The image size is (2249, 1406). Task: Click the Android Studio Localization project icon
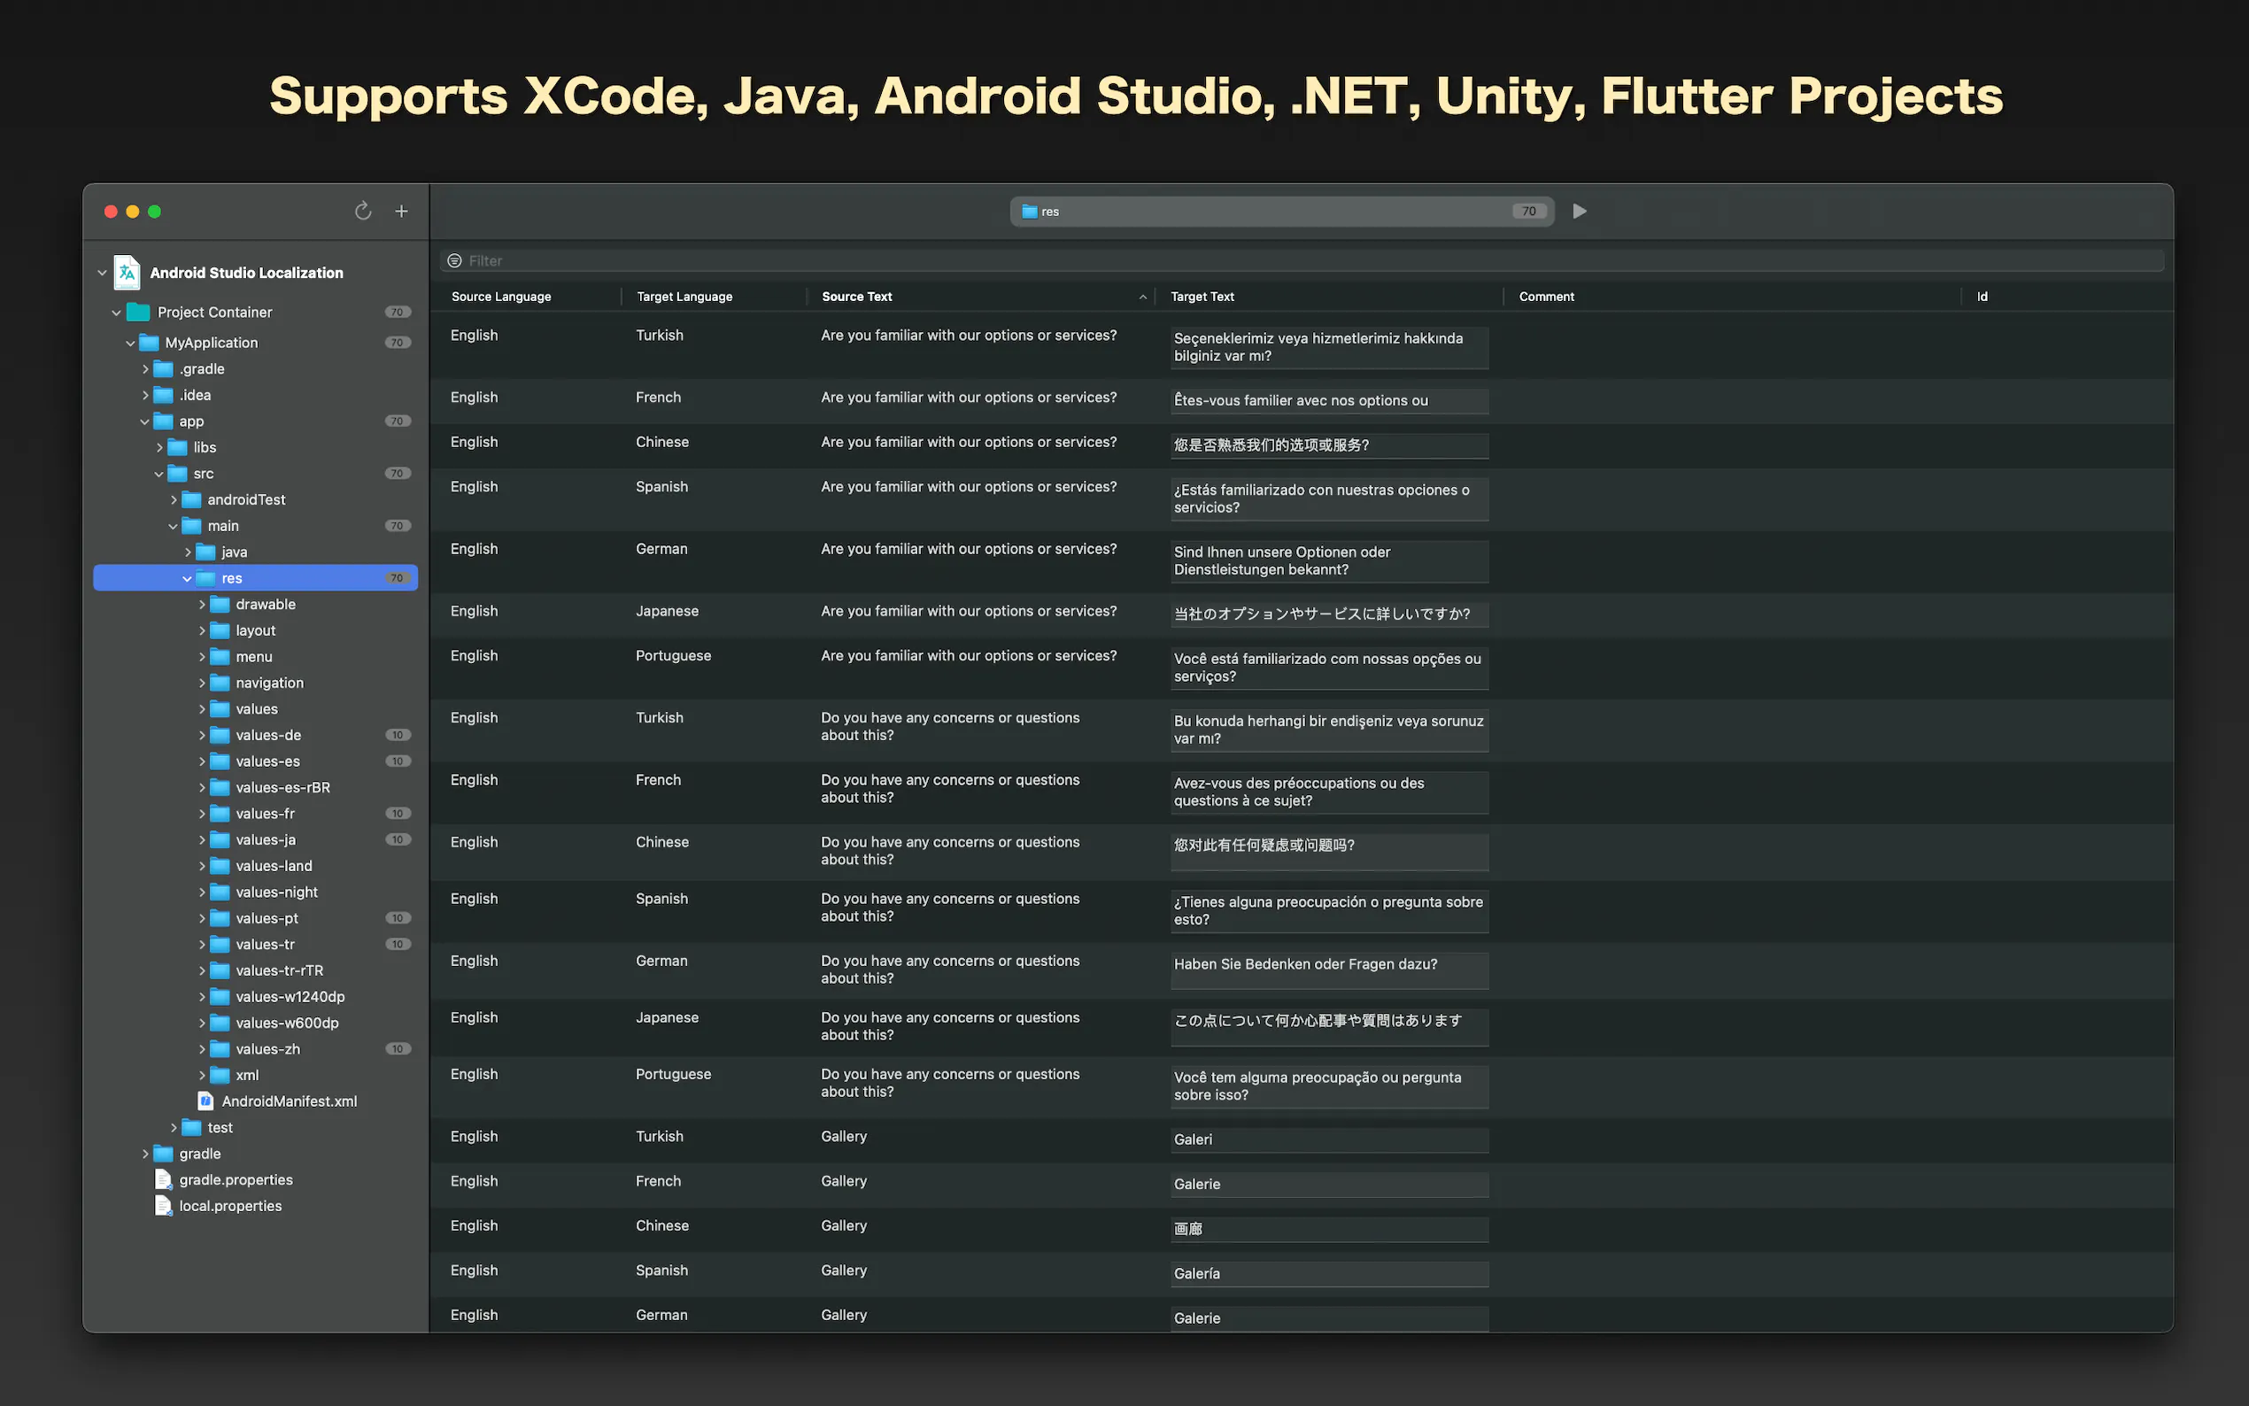[128, 273]
